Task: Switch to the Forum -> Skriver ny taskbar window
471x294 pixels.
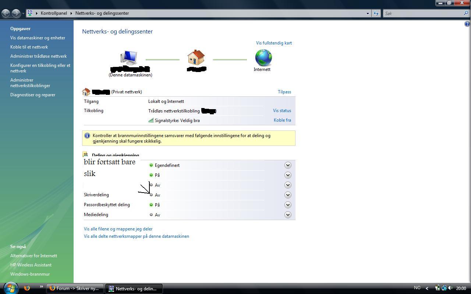Action: [75, 288]
